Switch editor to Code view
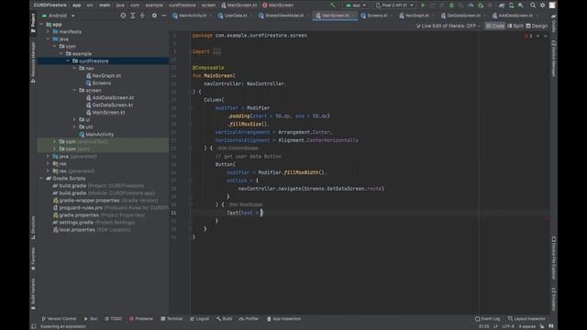The image size is (587, 330). pyautogui.click(x=495, y=26)
